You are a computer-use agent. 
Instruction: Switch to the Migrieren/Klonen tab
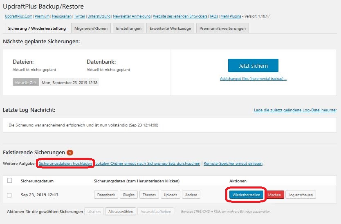[x=91, y=29]
